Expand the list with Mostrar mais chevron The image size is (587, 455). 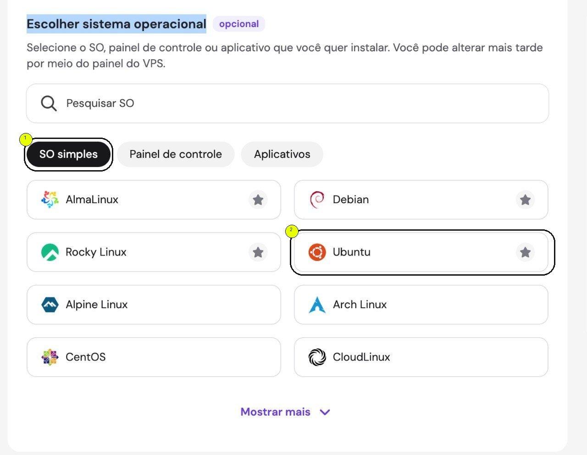click(x=325, y=412)
